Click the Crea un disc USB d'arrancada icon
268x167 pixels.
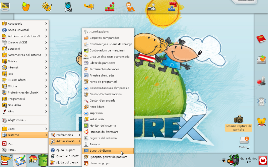click(x=86, y=57)
